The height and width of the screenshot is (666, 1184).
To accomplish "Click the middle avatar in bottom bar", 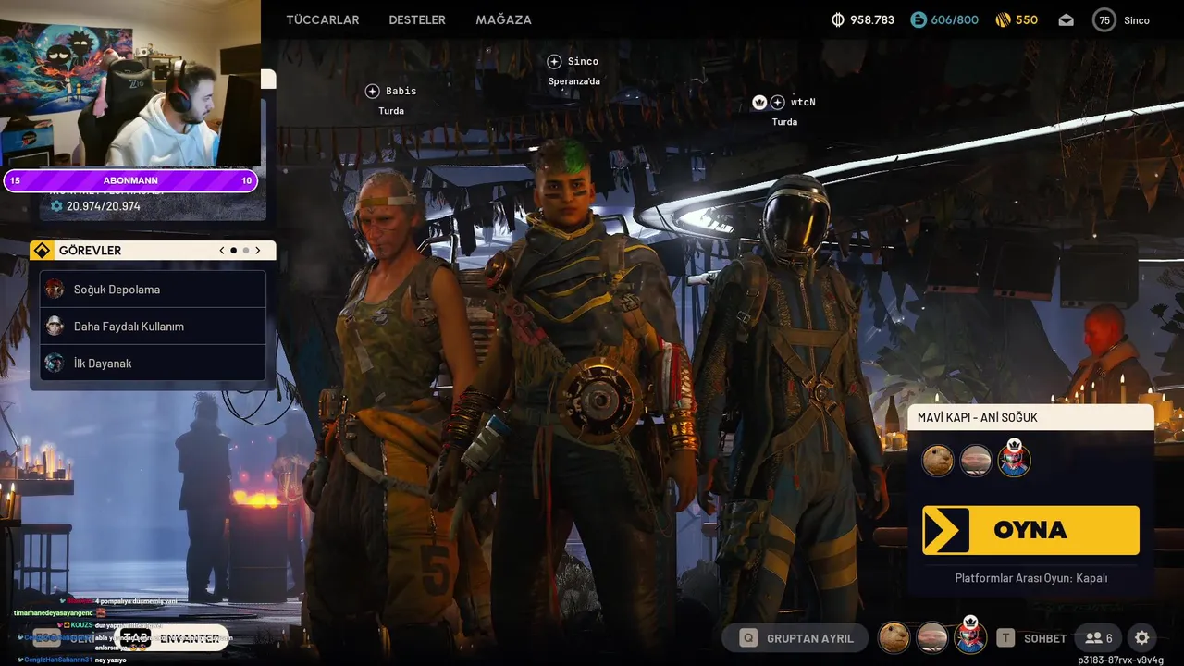I will click(931, 637).
